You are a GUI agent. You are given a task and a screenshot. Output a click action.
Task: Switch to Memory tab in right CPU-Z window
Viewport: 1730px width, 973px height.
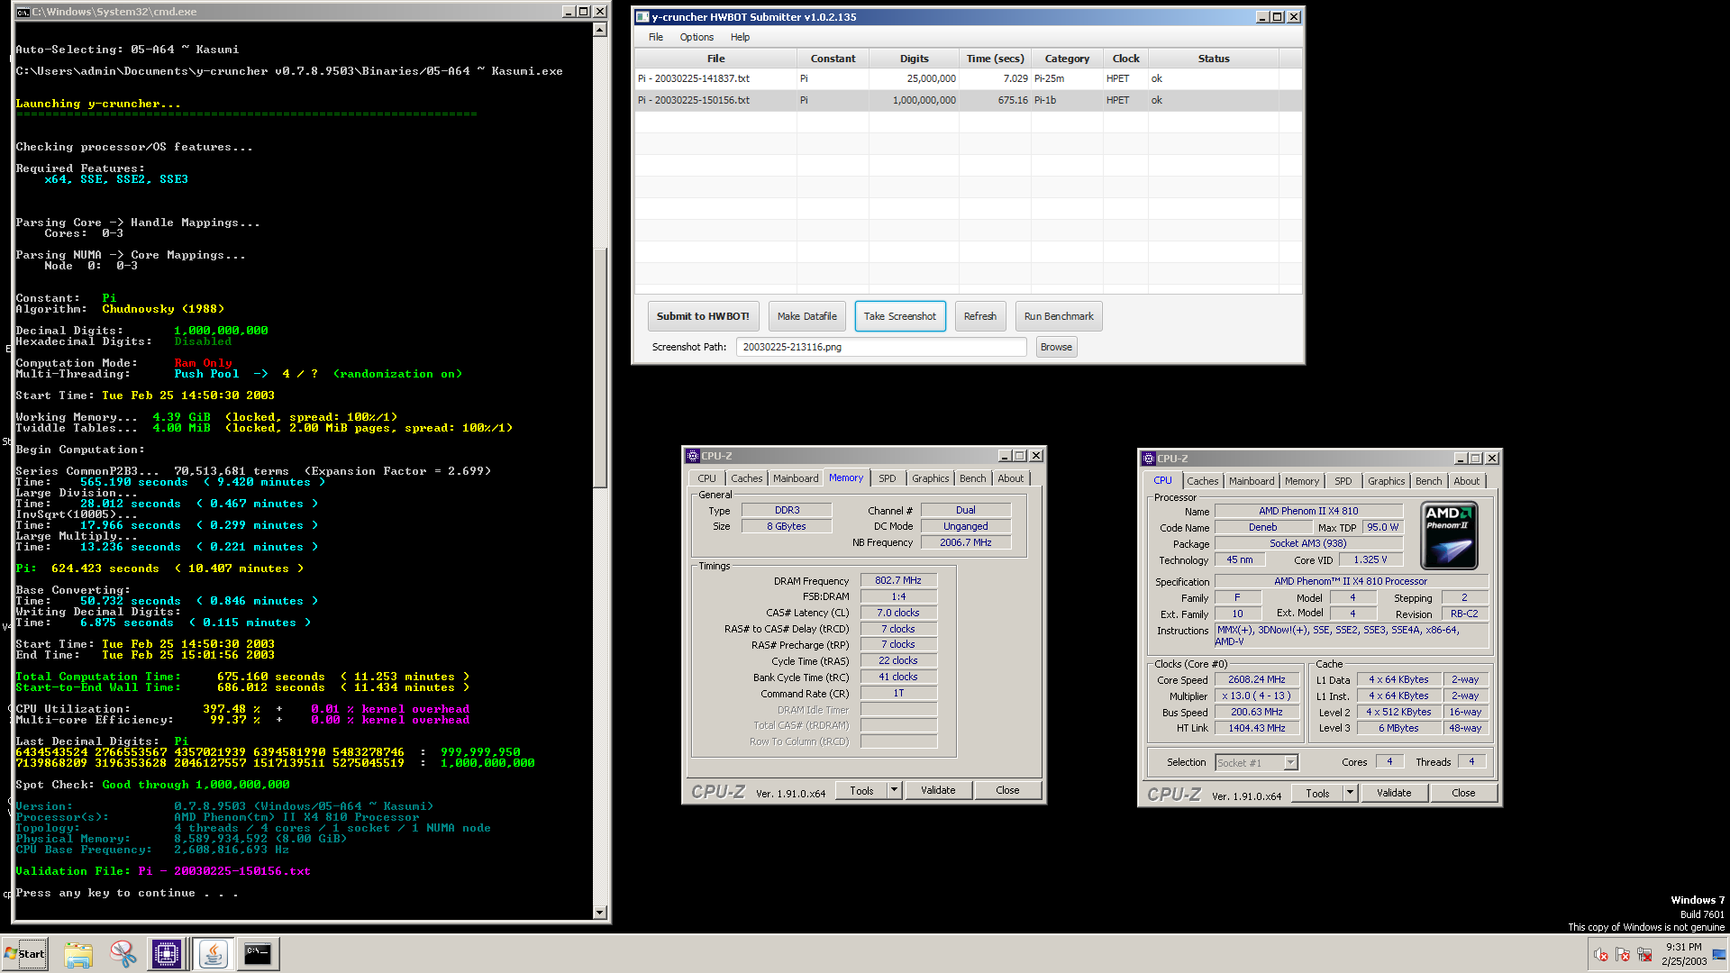1302,481
